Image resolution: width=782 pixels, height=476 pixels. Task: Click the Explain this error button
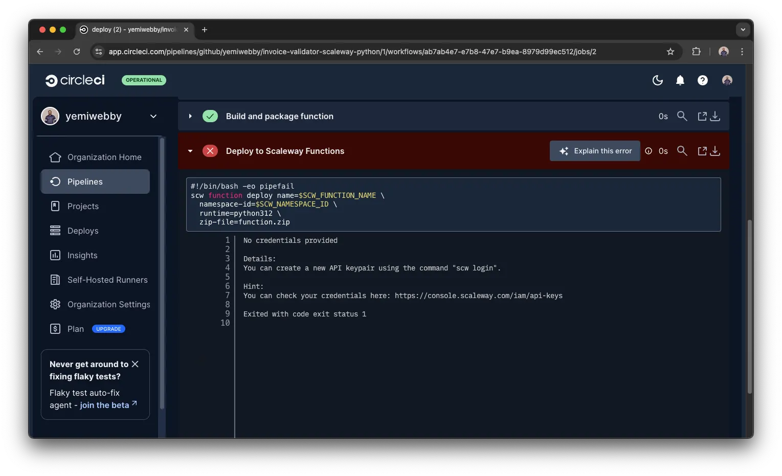595,151
